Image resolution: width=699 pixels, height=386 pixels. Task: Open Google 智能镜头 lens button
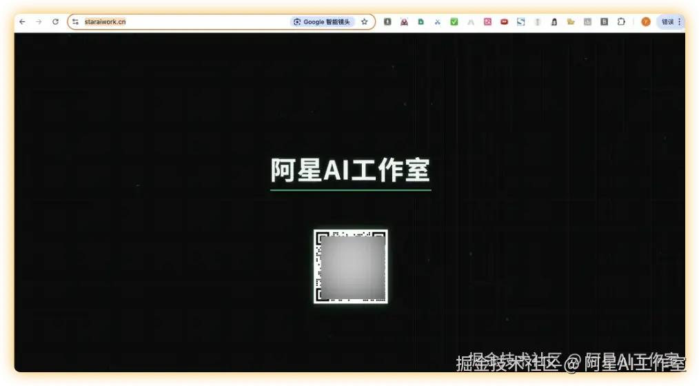(x=323, y=22)
